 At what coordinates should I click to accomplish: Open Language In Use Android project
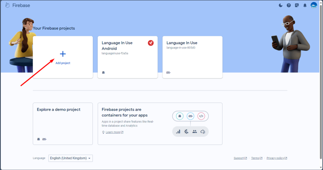[128, 57]
